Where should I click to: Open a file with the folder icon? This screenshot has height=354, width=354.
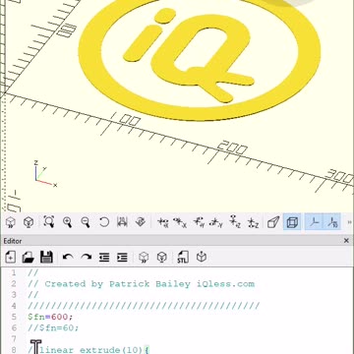click(x=29, y=258)
